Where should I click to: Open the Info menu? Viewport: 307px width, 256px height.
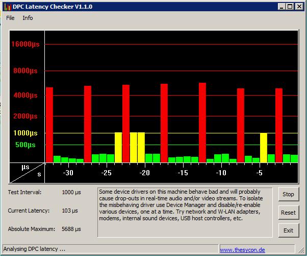(x=28, y=18)
